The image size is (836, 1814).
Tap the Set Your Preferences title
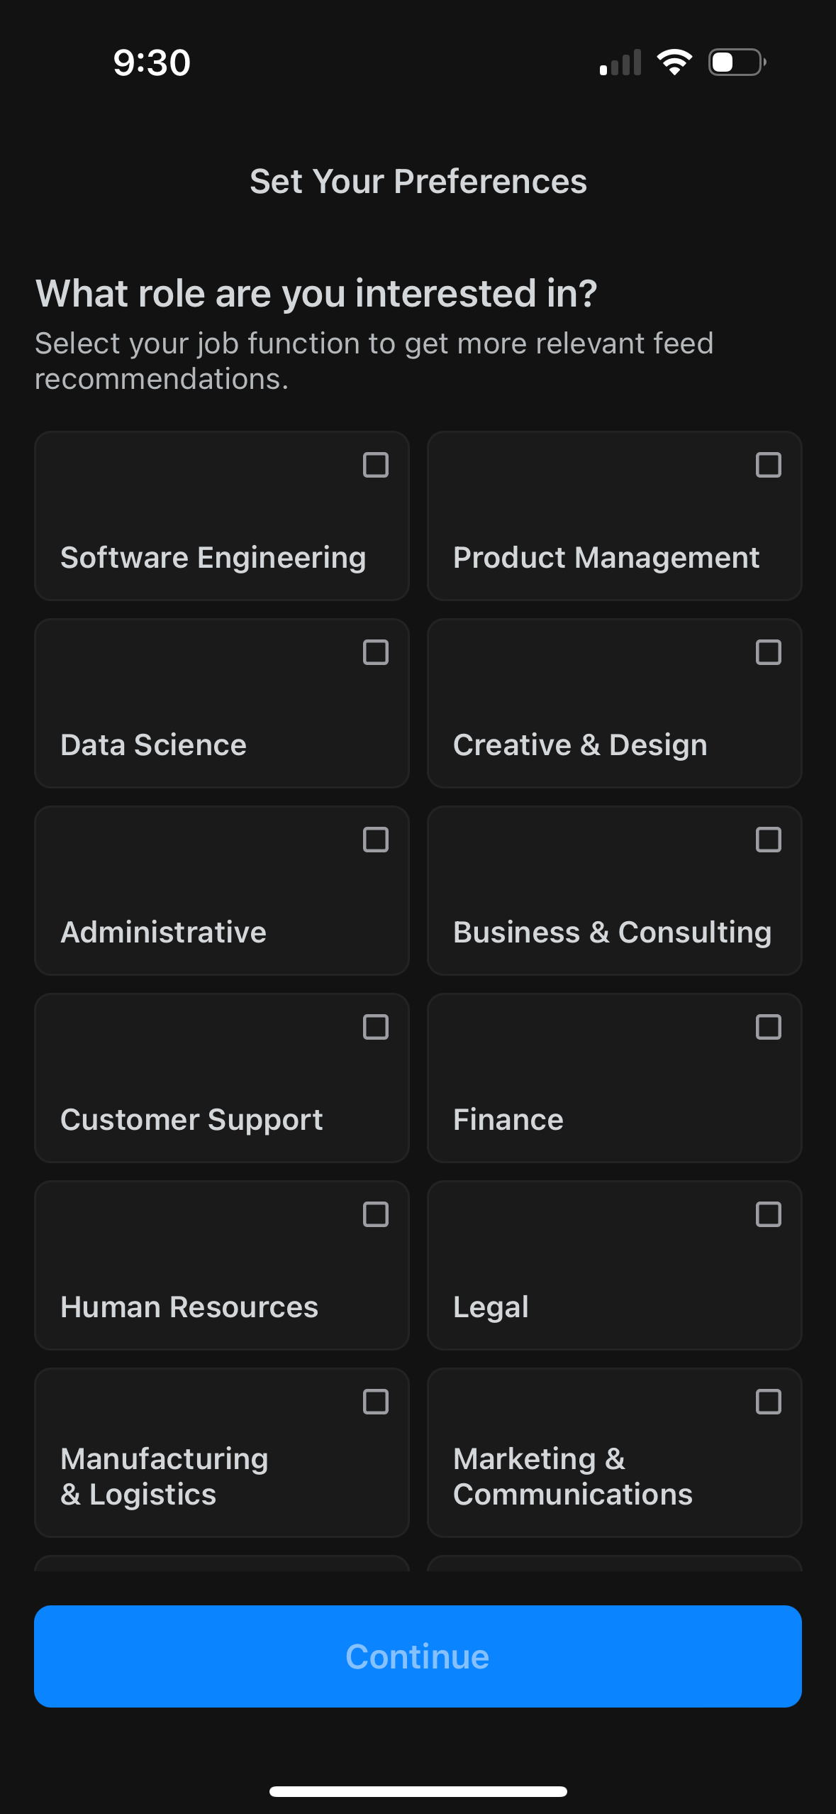[x=418, y=182]
